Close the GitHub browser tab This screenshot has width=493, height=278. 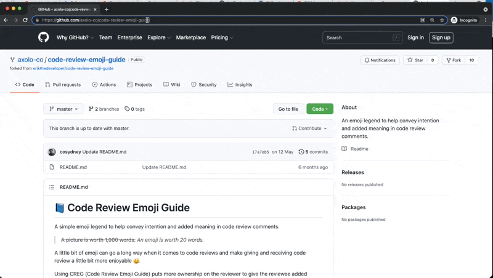[x=95, y=9]
